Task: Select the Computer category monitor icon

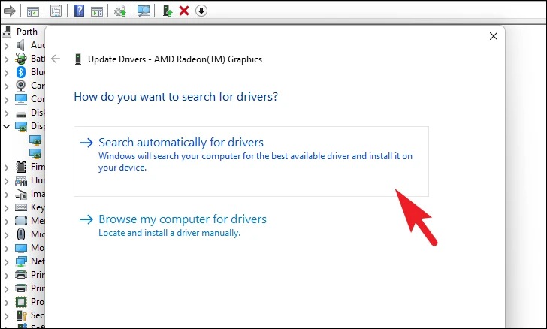Action: pos(20,99)
